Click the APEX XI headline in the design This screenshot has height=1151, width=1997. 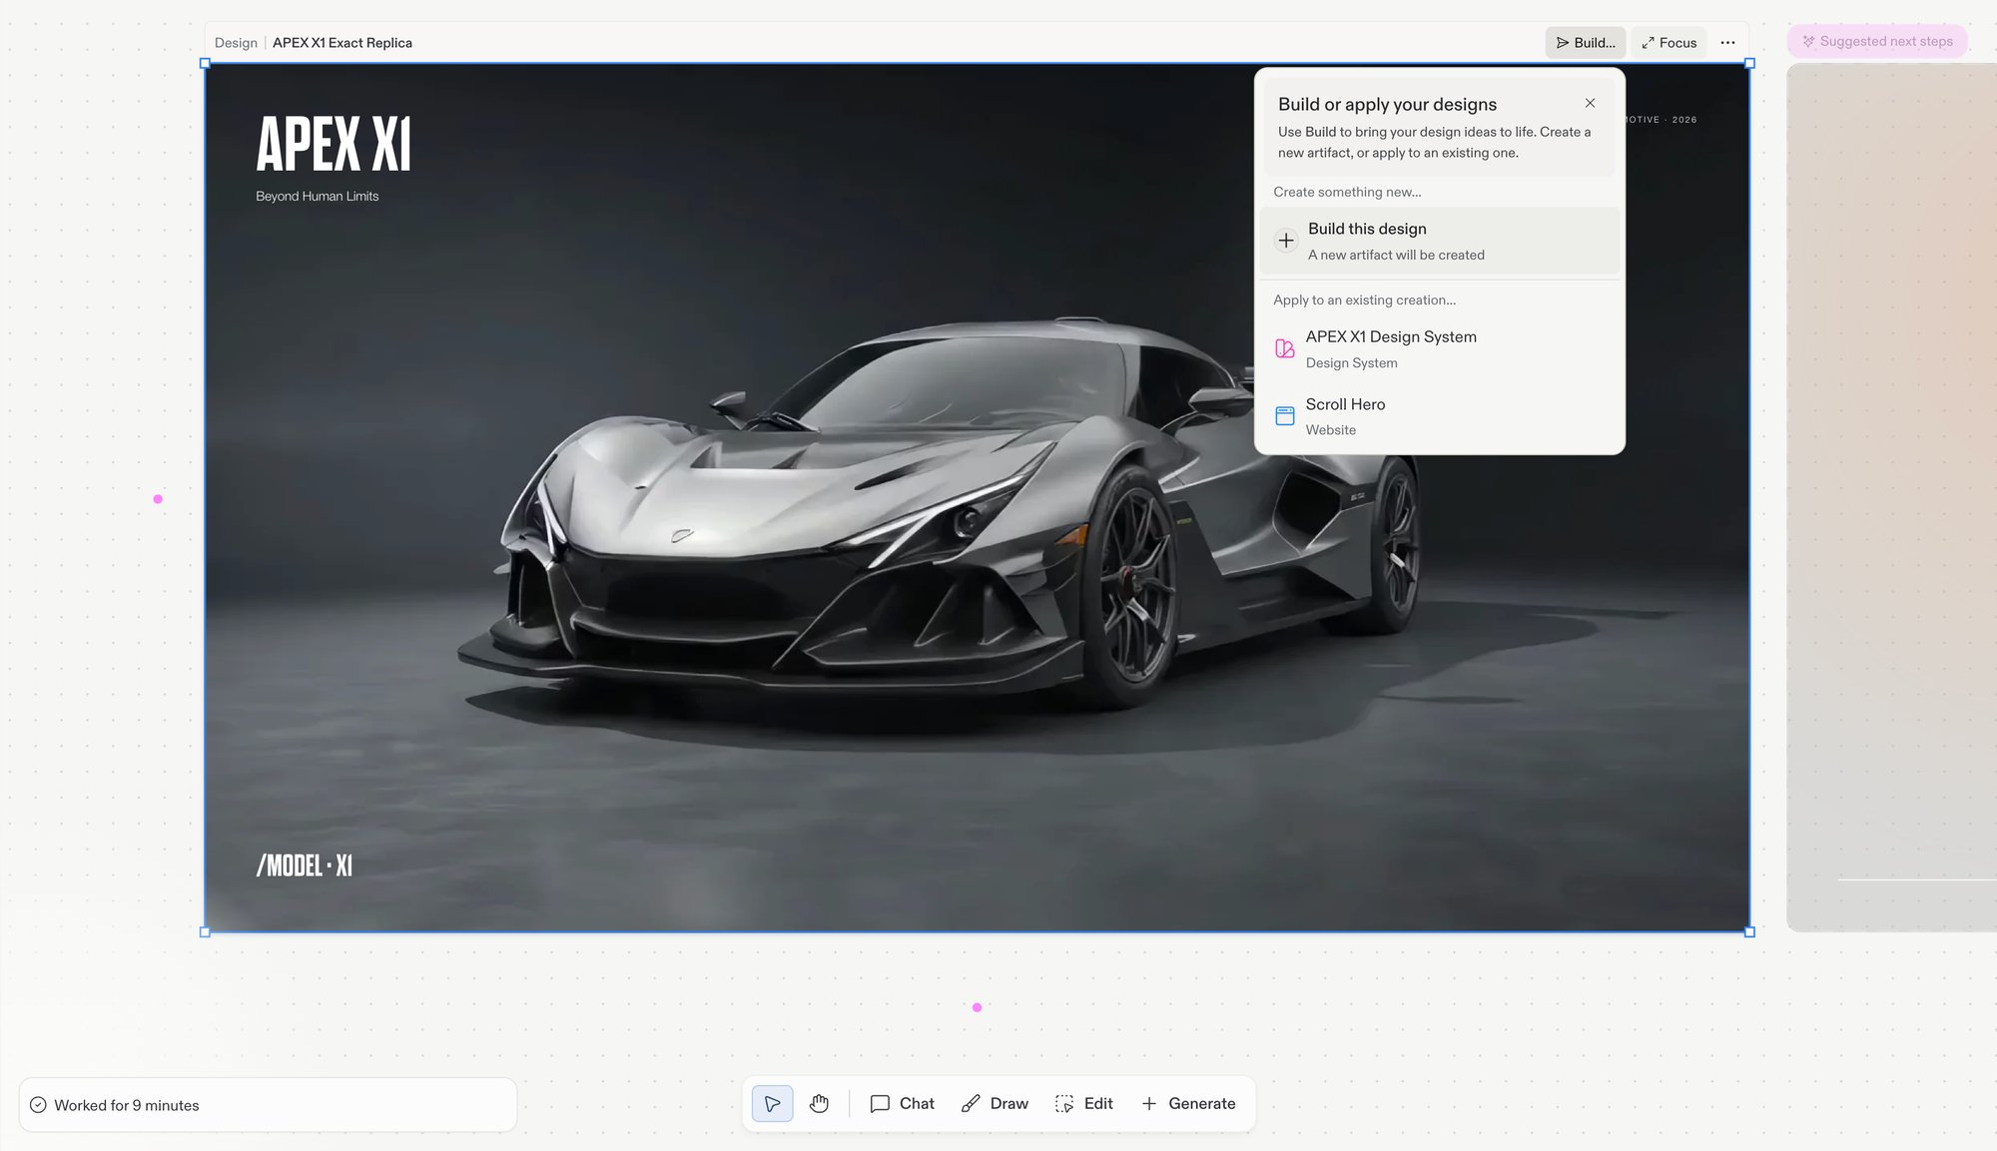coord(333,144)
